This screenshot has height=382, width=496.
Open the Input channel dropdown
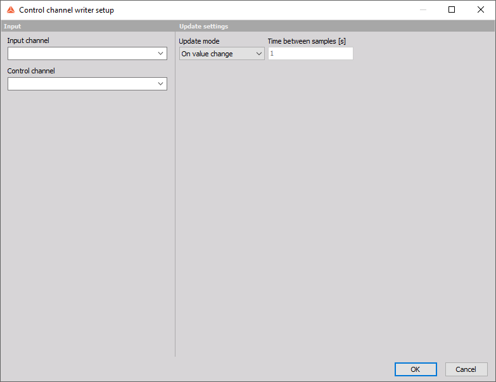[87, 54]
